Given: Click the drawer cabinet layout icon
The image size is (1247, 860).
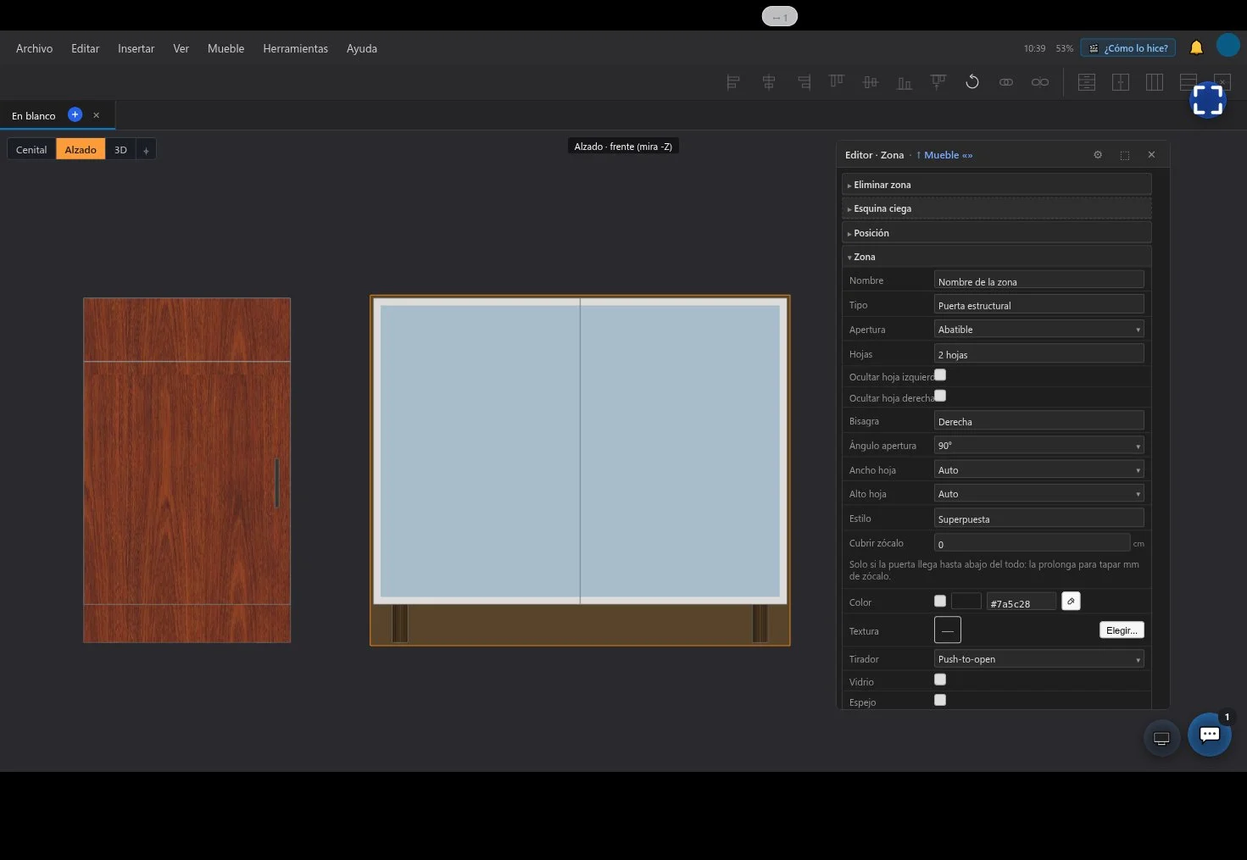Looking at the screenshot, I should tap(1087, 82).
